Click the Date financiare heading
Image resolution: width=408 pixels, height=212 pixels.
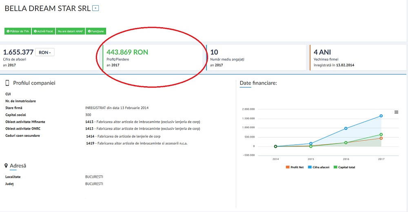coord(258,83)
